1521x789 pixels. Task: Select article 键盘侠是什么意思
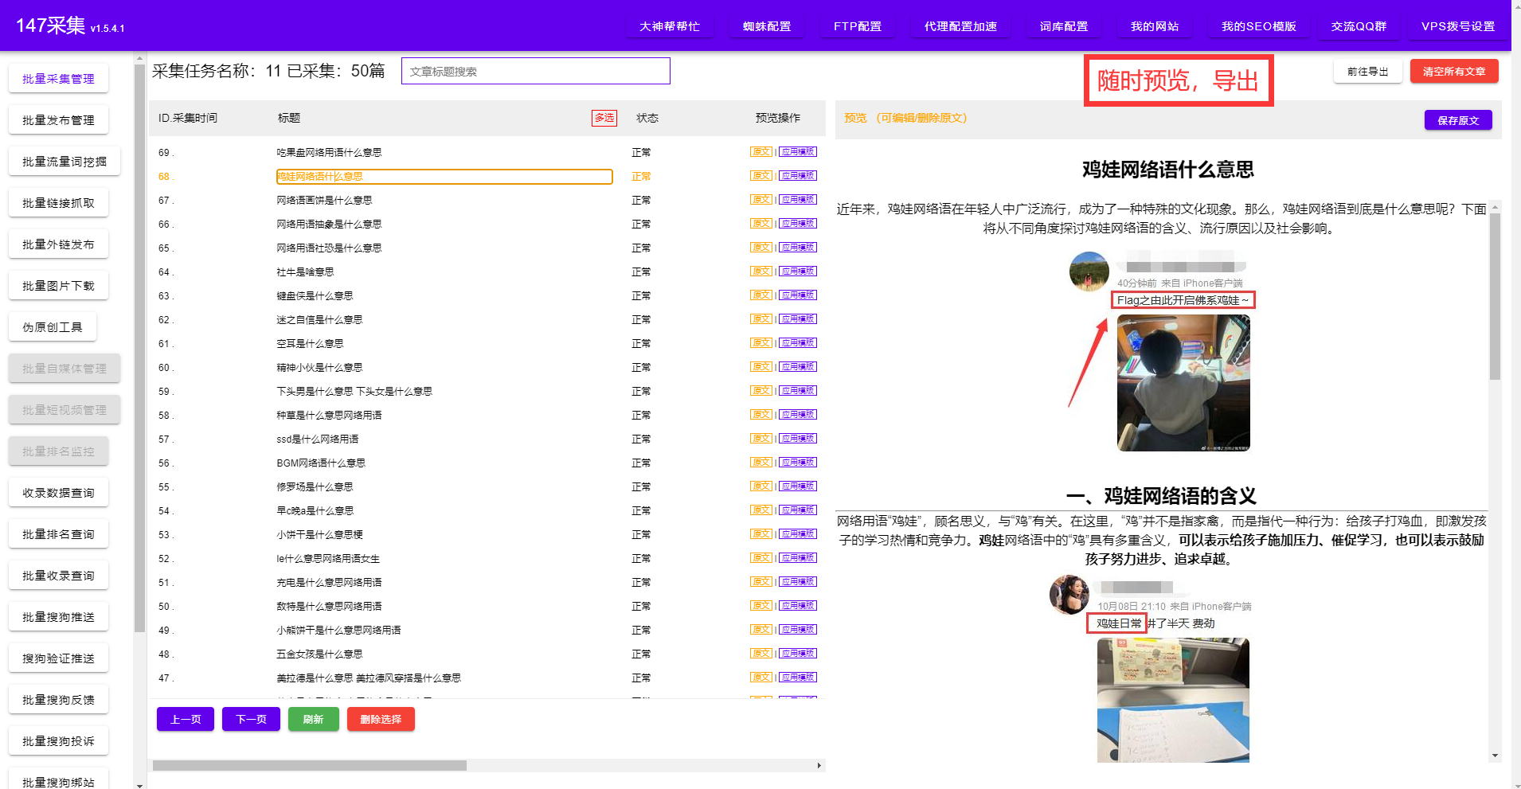click(315, 295)
